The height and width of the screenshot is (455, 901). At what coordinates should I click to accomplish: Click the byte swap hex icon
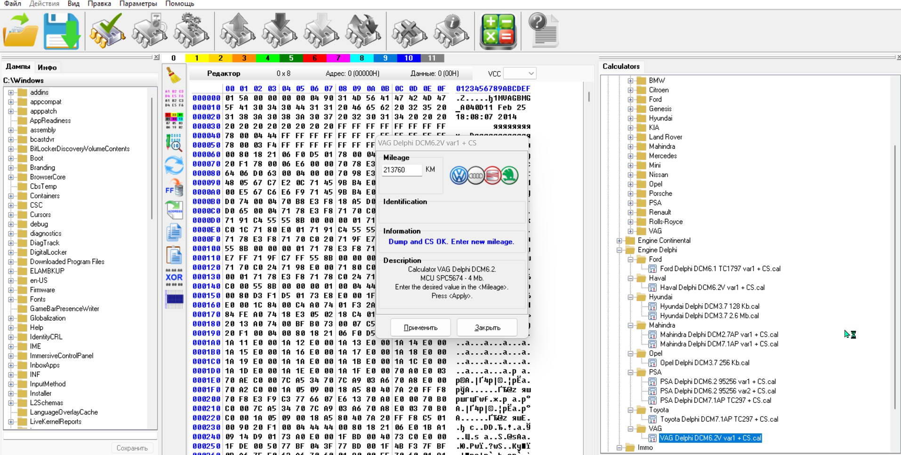(174, 98)
